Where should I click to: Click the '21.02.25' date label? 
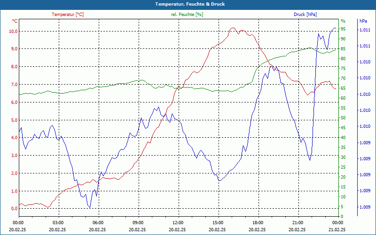[x=337, y=229]
